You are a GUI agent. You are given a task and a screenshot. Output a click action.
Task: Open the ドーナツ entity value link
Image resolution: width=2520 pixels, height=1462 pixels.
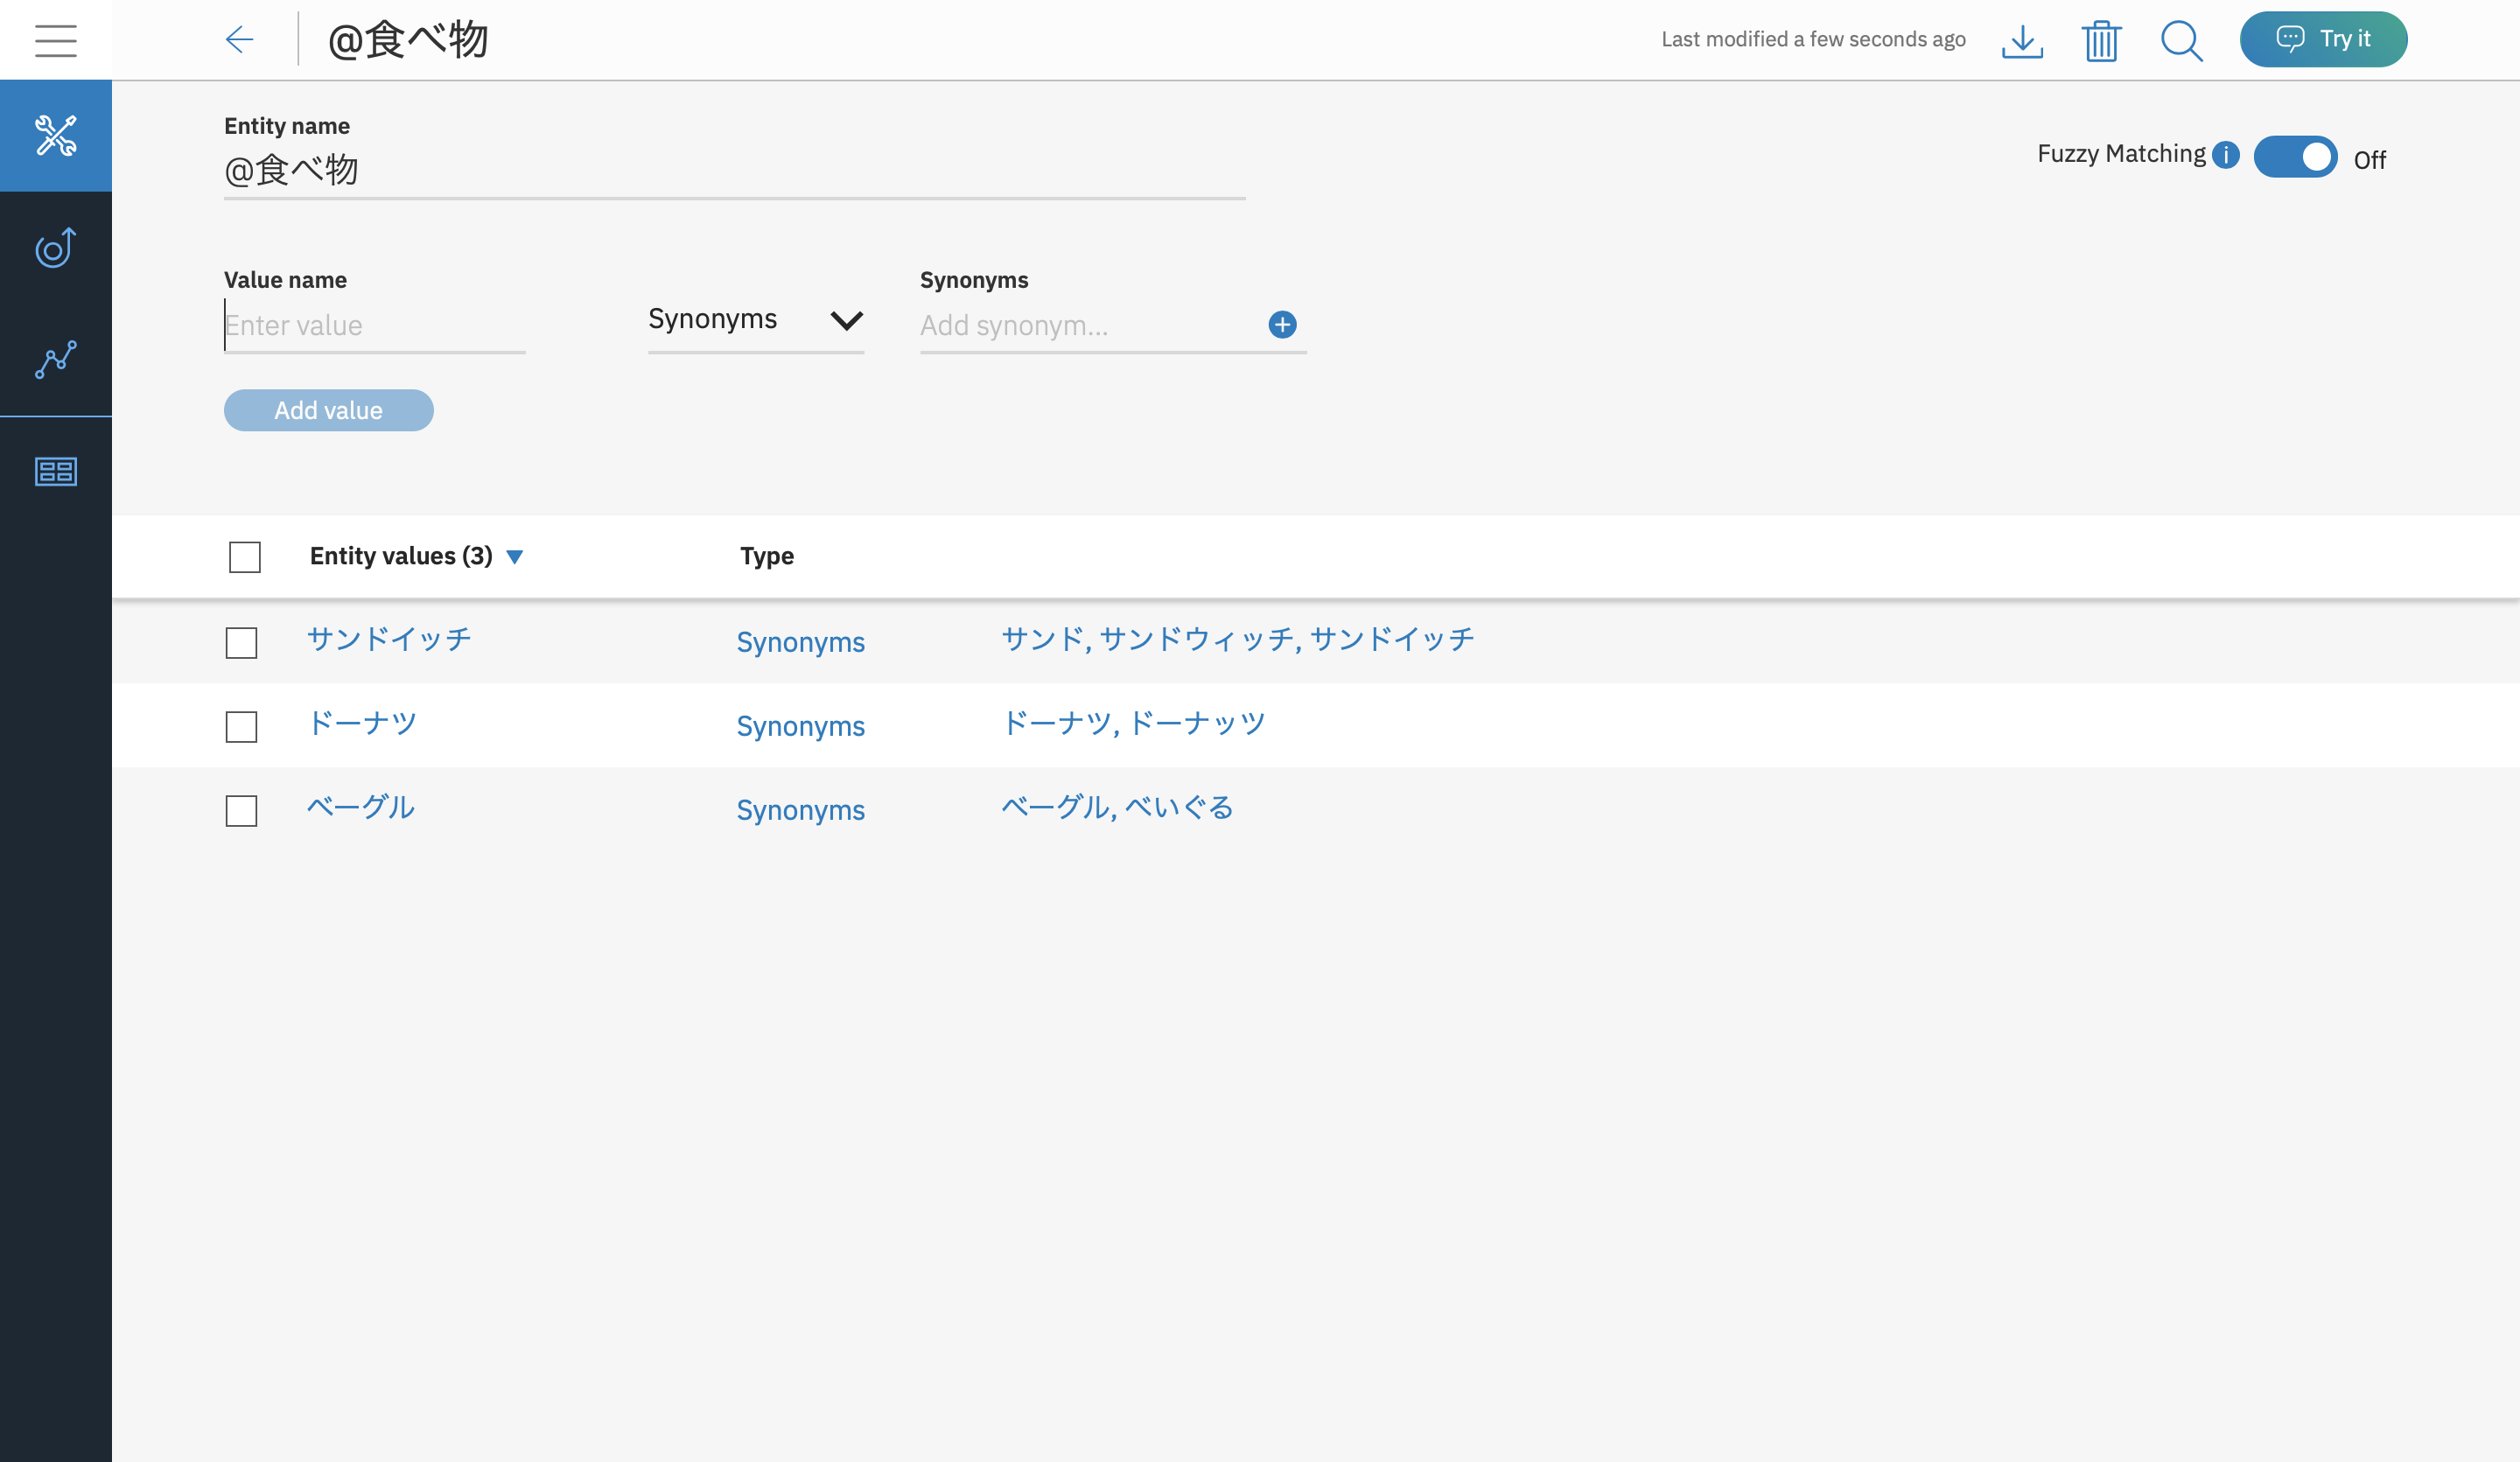tap(362, 722)
